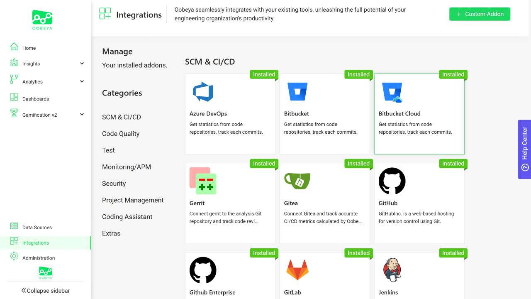
Task: Click the Bitbucket logo
Action: pyautogui.click(x=297, y=92)
